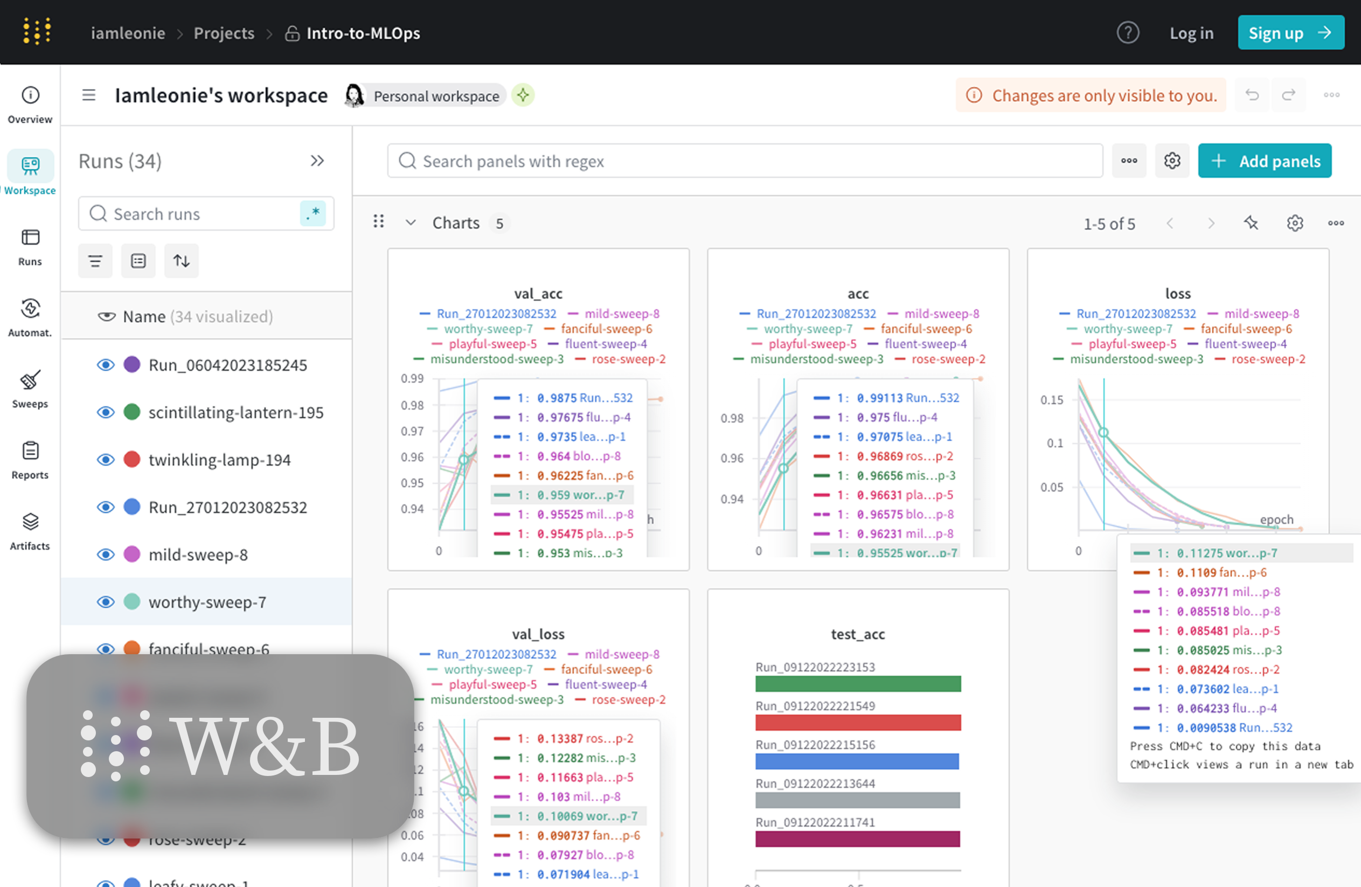Click the blue dot of Run_27012023082532
Image resolution: width=1361 pixels, height=887 pixels.
coord(132,507)
